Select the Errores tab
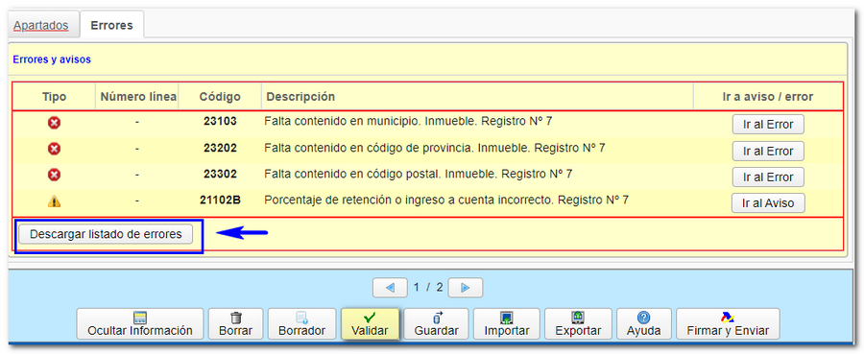The height and width of the screenshot is (354, 864). (x=112, y=25)
